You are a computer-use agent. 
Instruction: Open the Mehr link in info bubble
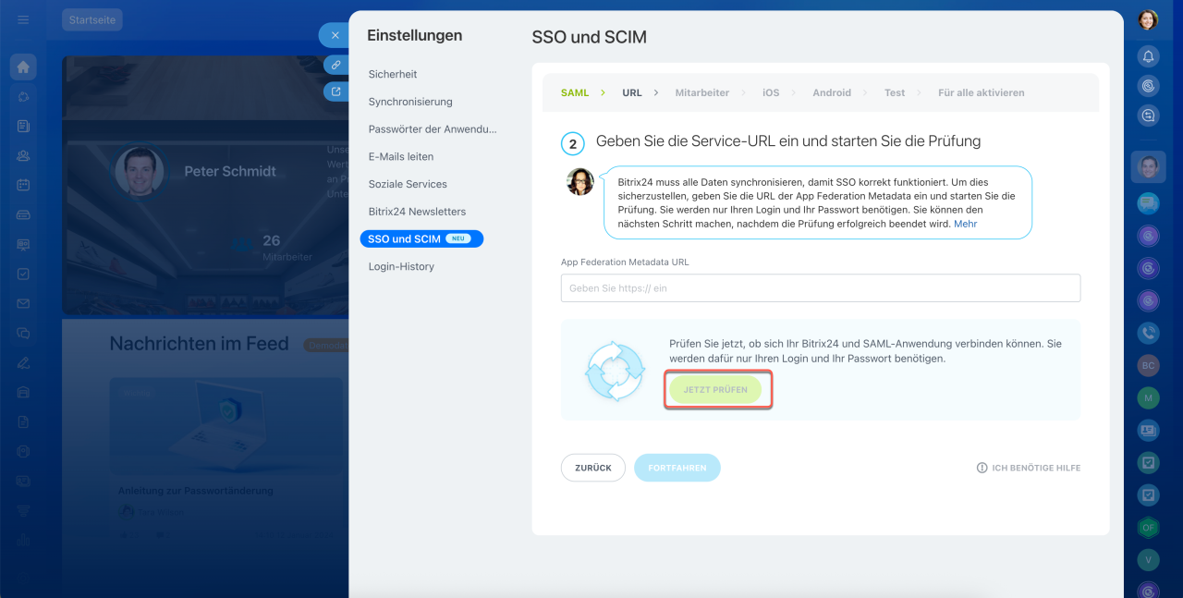coord(965,224)
